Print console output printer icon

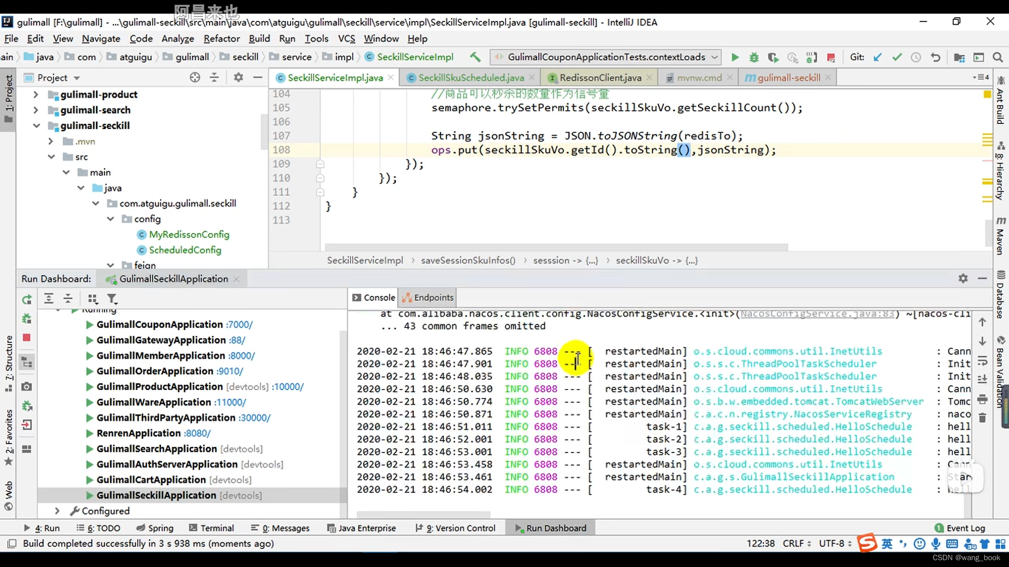pyautogui.click(x=982, y=400)
